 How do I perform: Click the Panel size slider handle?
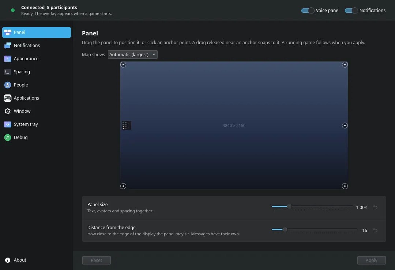(x=289, y=207)
